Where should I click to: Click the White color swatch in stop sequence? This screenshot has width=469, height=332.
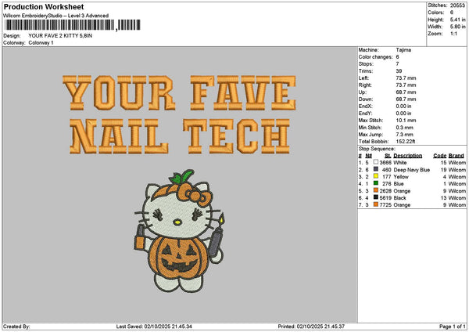(x=376, y=162)
